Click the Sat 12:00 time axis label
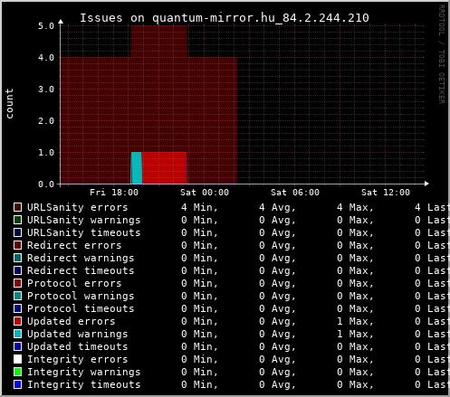The height and width of the screenshot is (397, 450). 386,193
